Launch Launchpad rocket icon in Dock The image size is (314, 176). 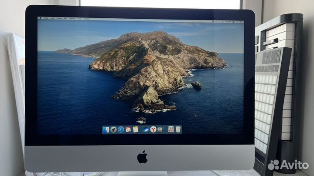point(113,130)
